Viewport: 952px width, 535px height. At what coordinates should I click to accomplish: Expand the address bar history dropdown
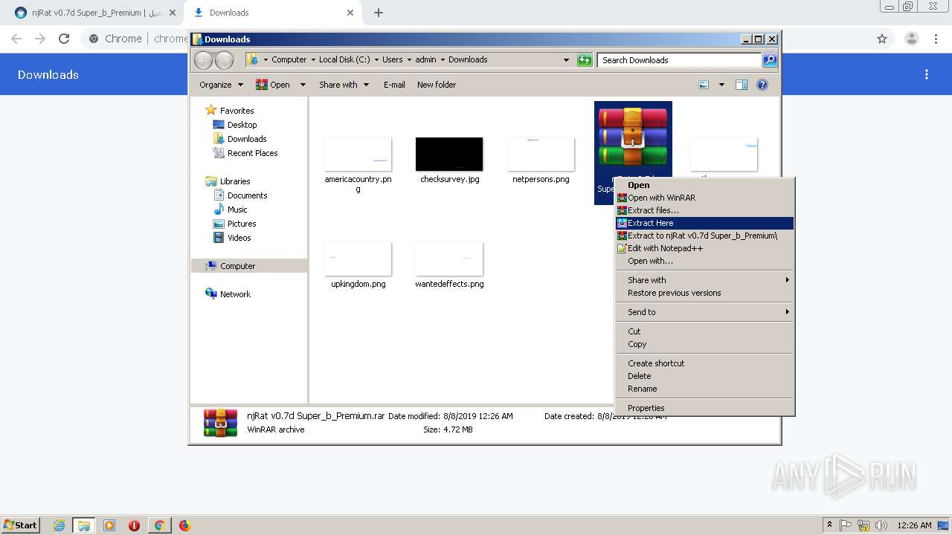[x=566, y=60]
